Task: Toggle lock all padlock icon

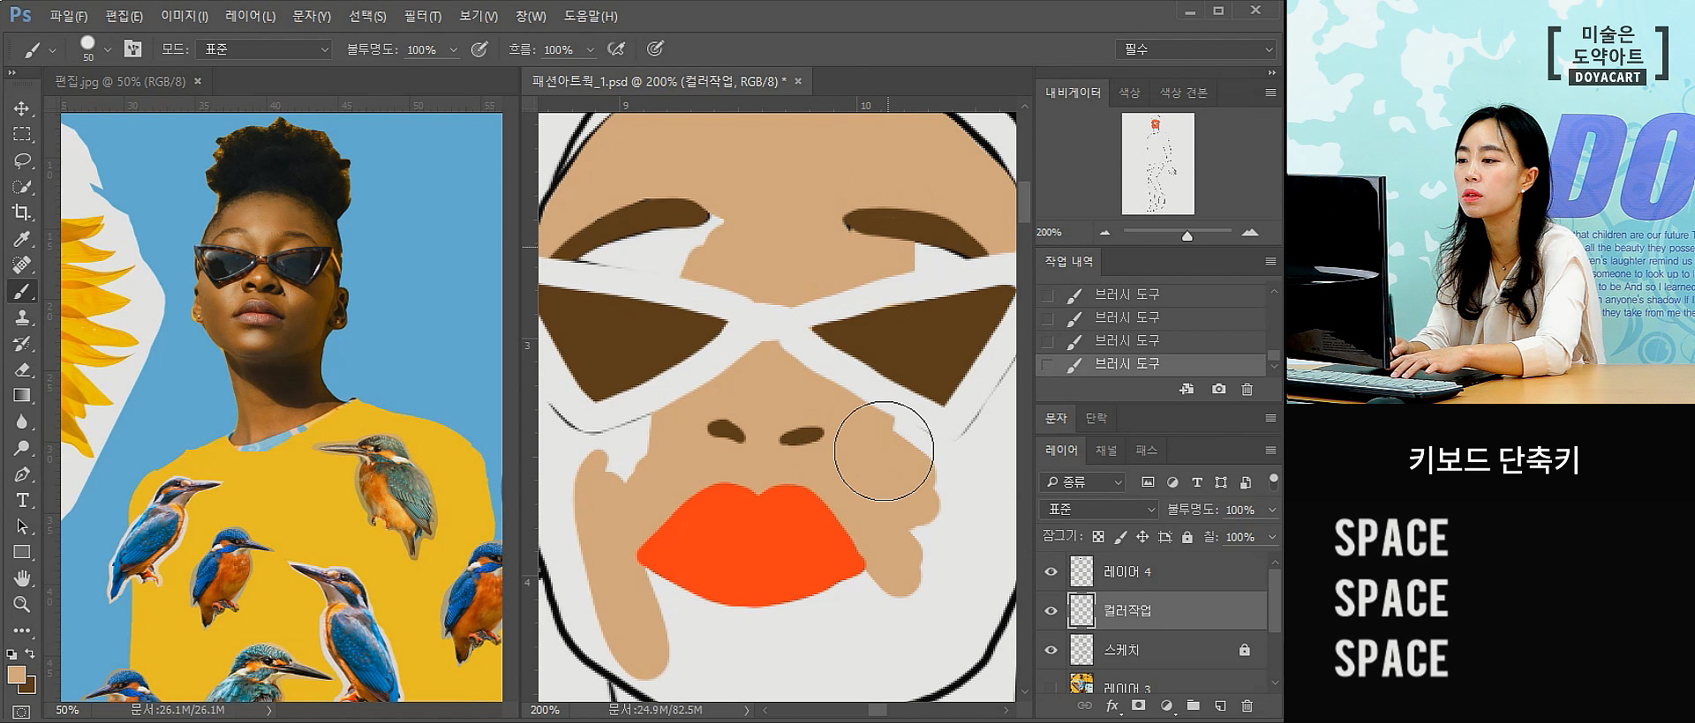Action: [x=1187, y=536]
